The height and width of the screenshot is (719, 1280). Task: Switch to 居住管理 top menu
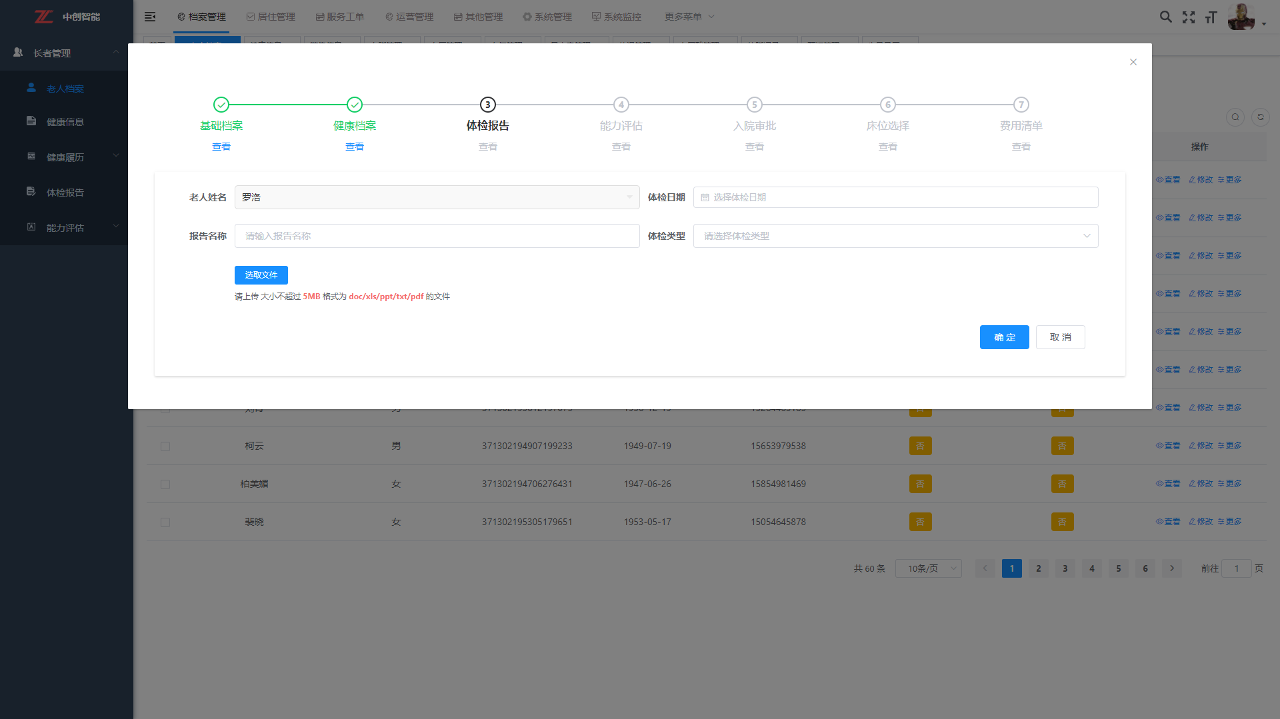(x=271, y=17)
